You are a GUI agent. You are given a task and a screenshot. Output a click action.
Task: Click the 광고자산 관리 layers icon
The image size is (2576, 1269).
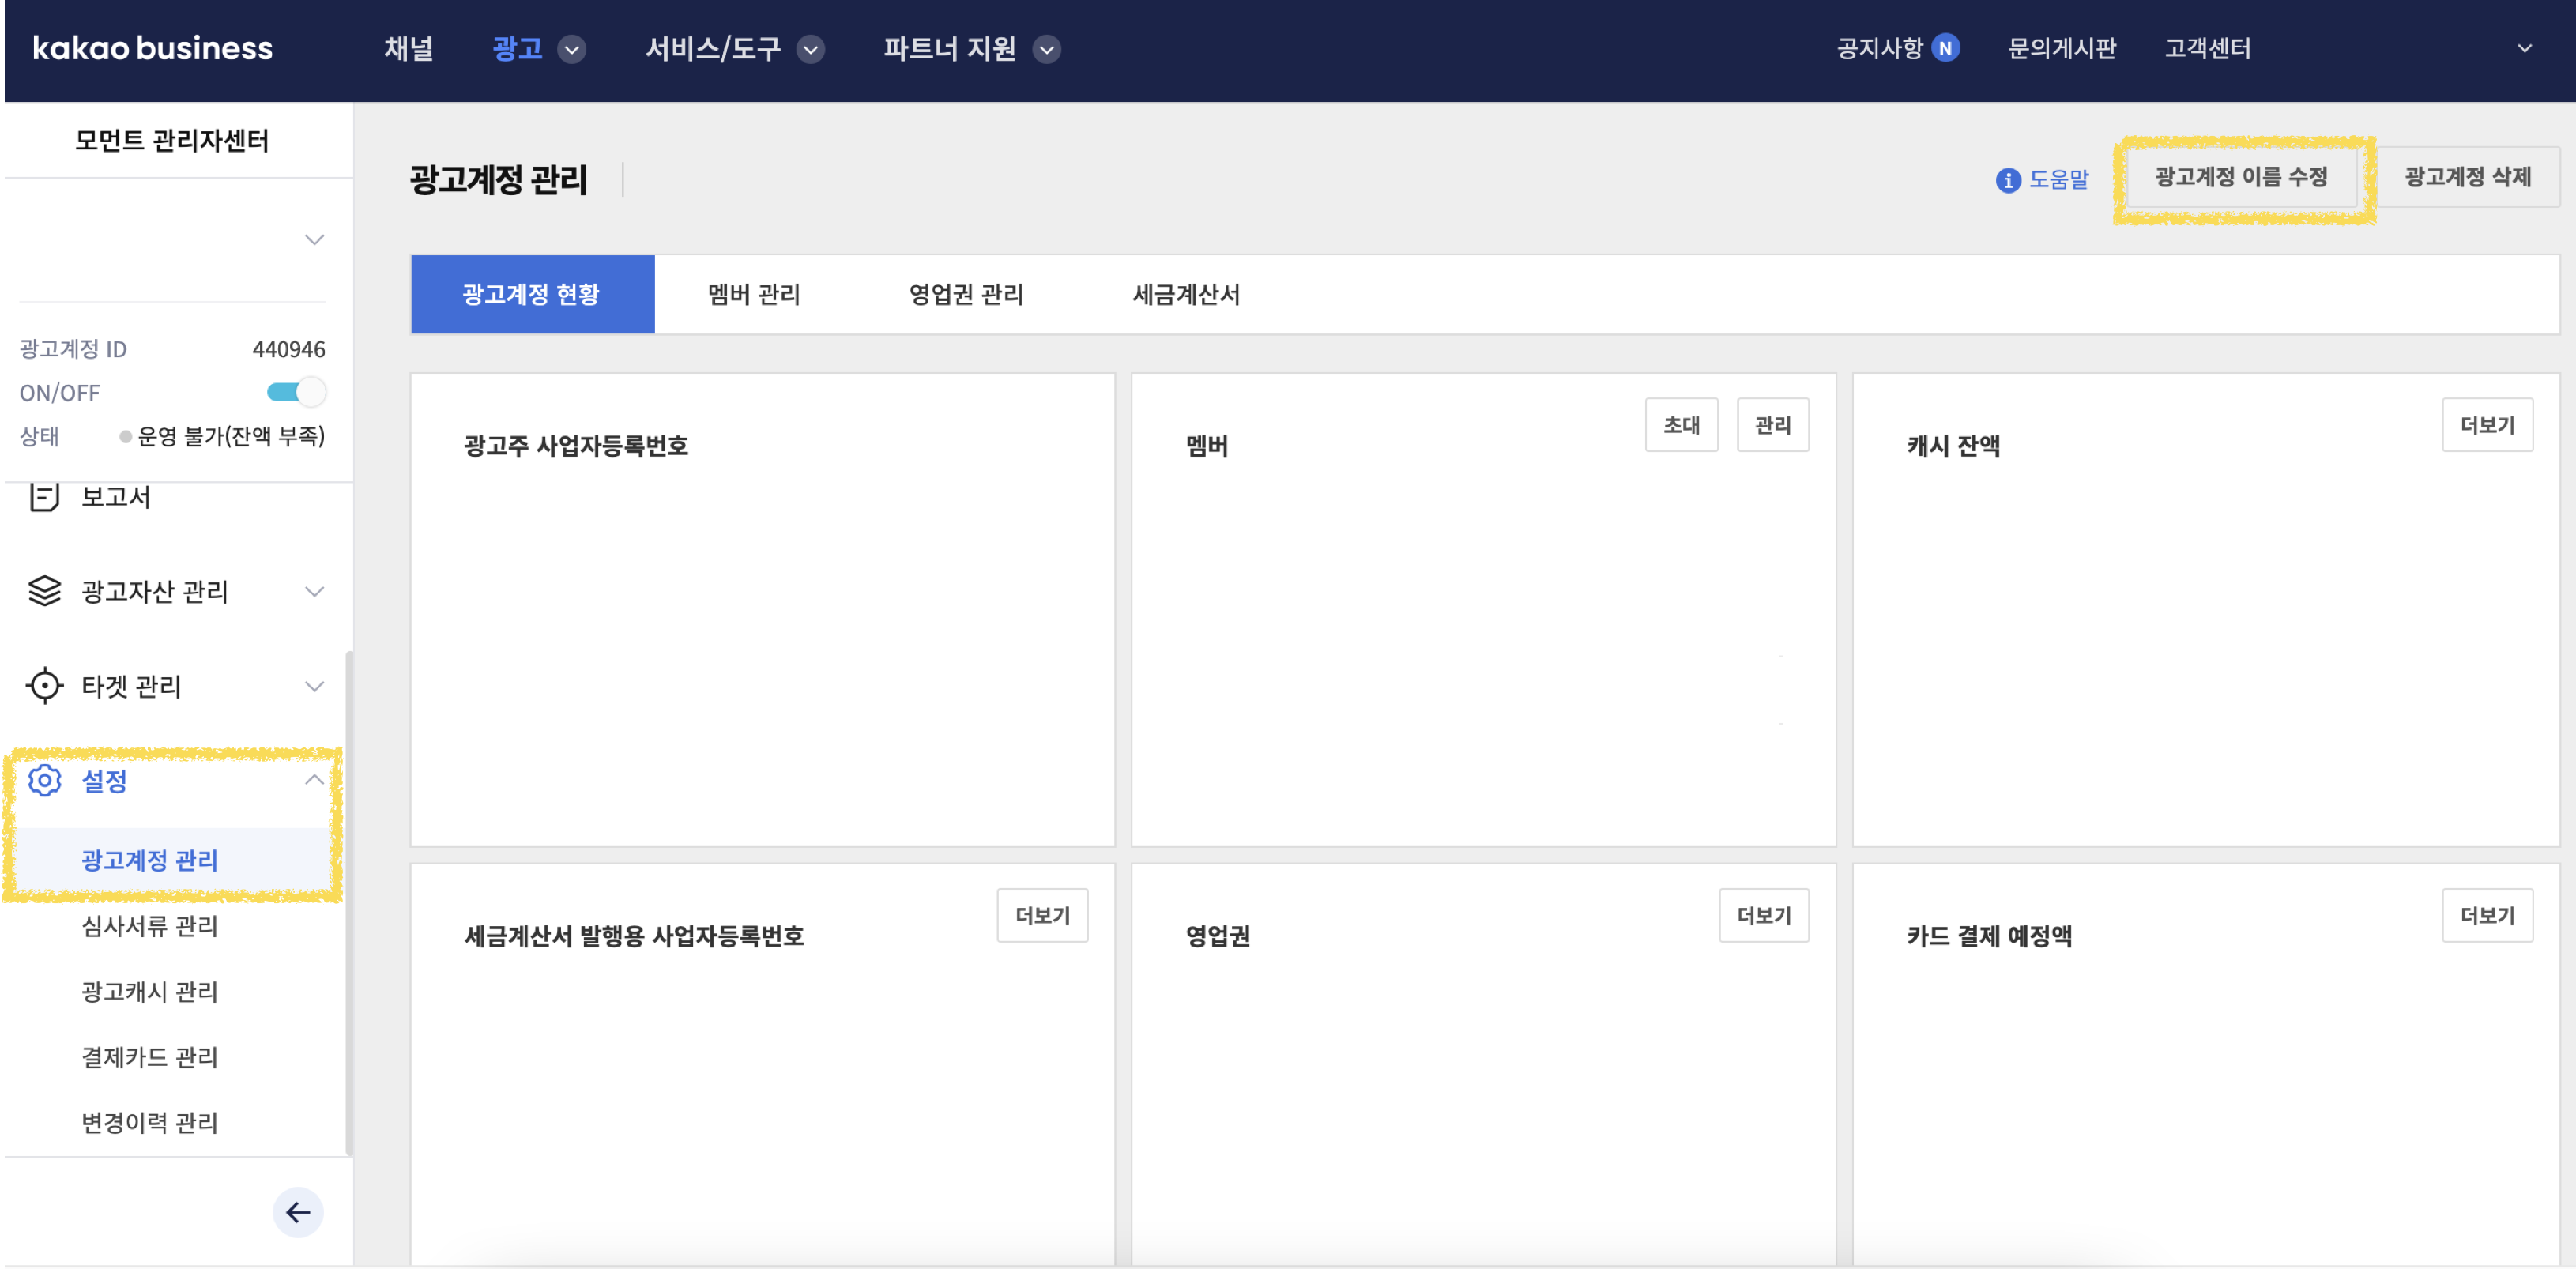[44, 591]
